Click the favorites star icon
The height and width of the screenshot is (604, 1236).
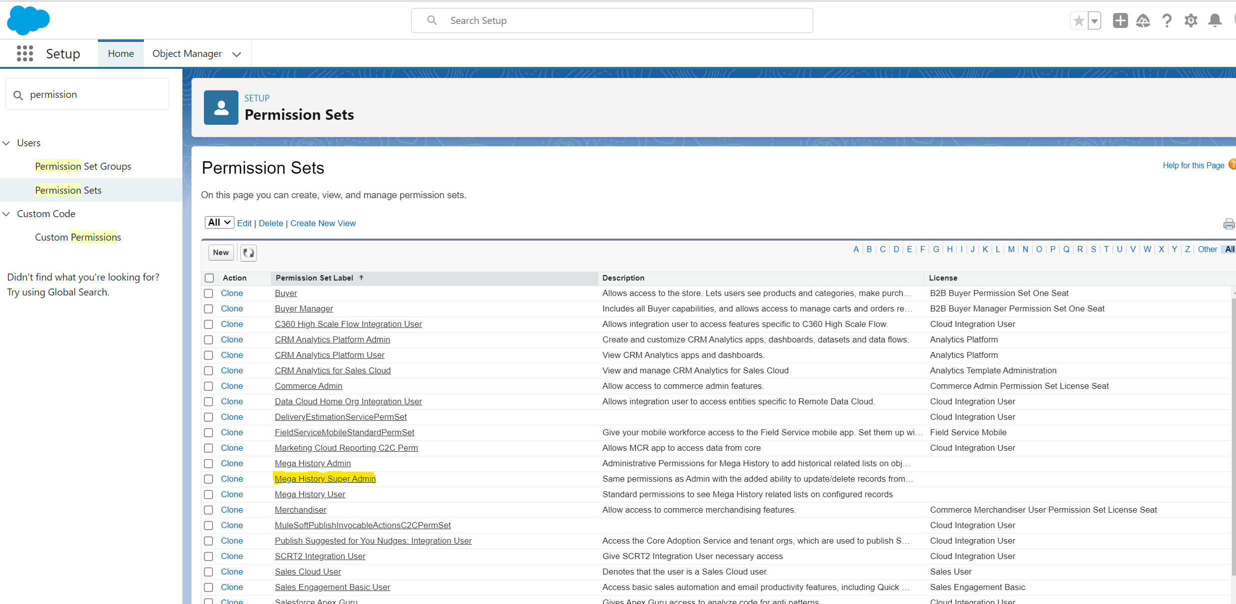coord(1079,21)
